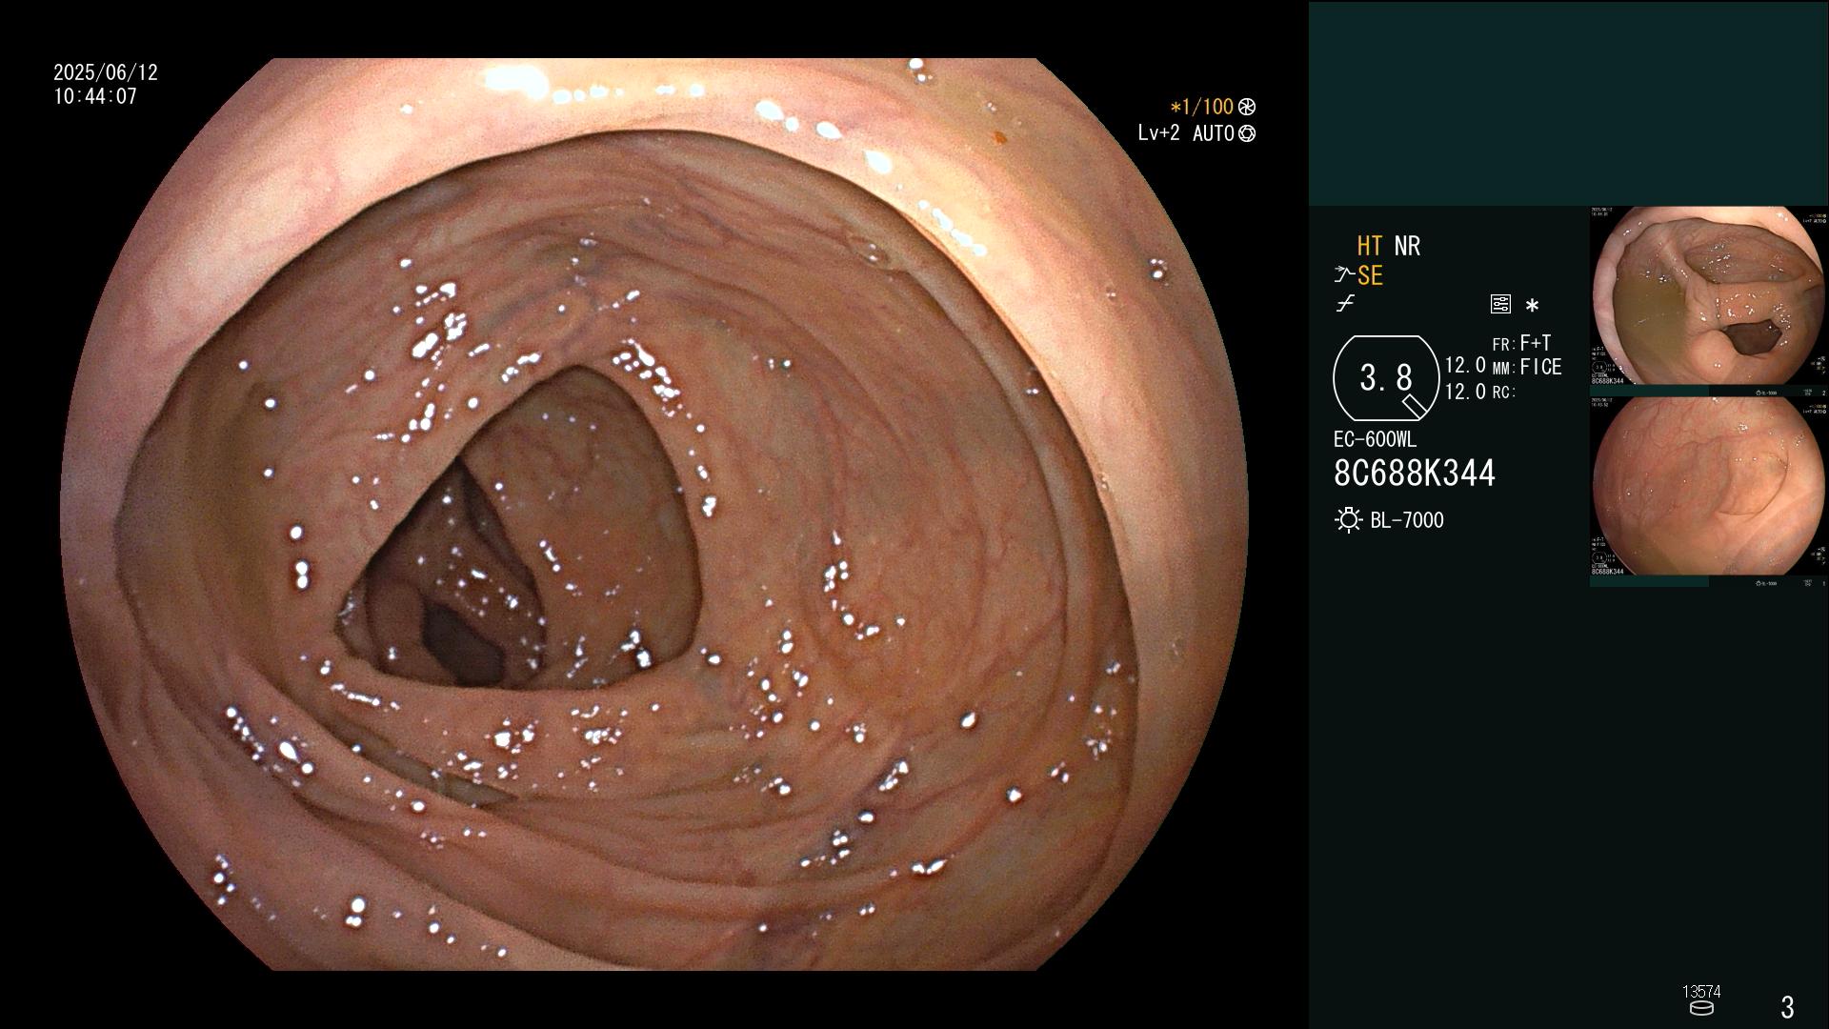Click the time 10:44:07 overlay
Viewport: 1829px width, 1029px height.
[95, 96]
